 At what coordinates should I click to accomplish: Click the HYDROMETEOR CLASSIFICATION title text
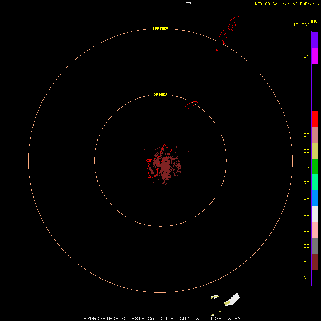[125, 319]
